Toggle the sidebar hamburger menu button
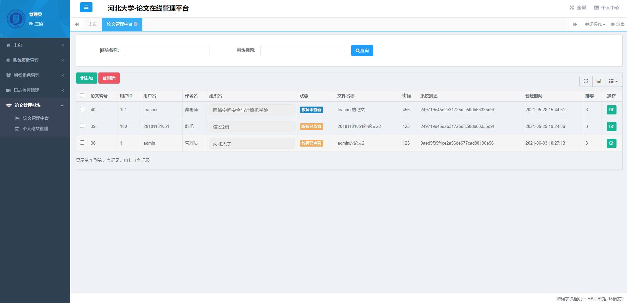627x303 pixels. (x=86, y=7)
